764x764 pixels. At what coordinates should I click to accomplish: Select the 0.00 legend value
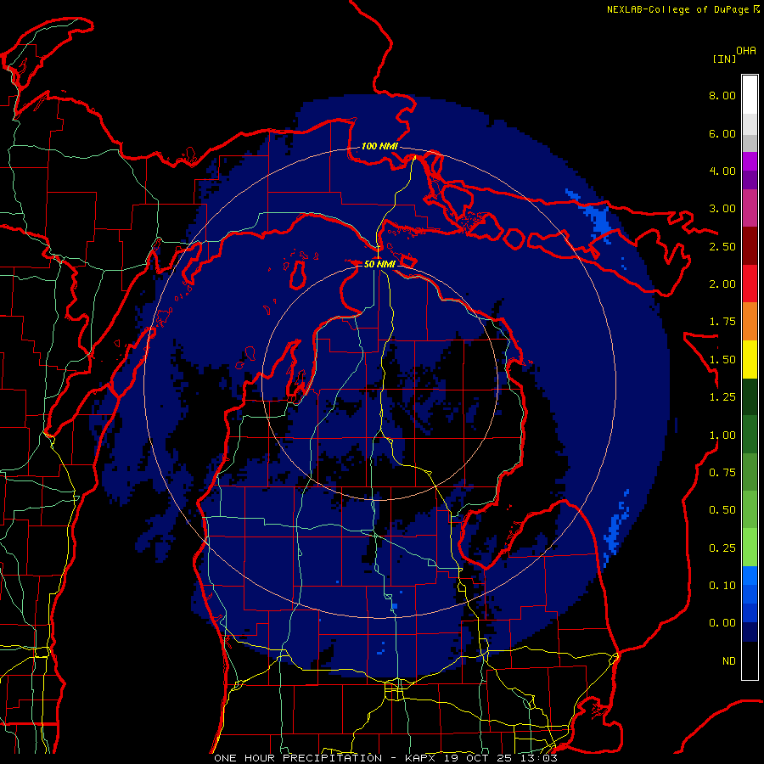pos(722,623)
